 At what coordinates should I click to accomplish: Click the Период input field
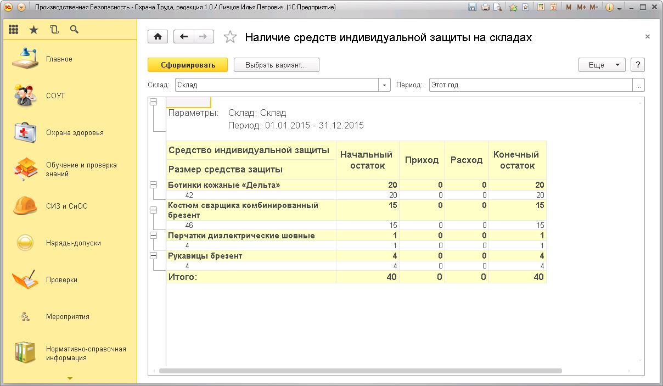530,85
